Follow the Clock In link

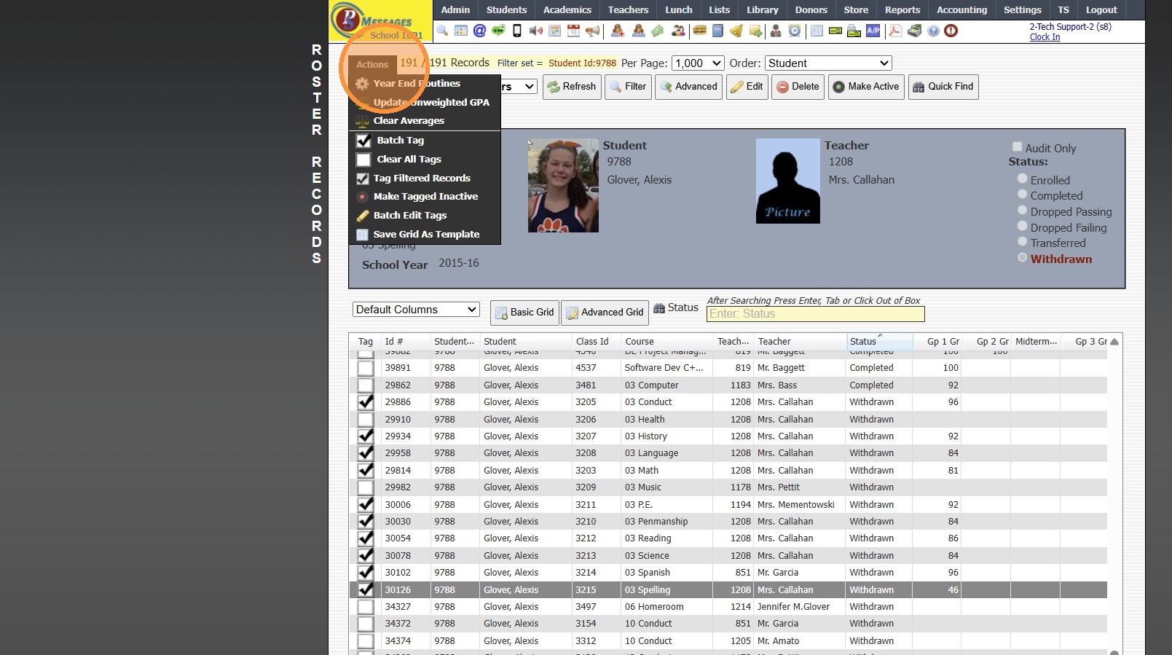click(1045, 37)
